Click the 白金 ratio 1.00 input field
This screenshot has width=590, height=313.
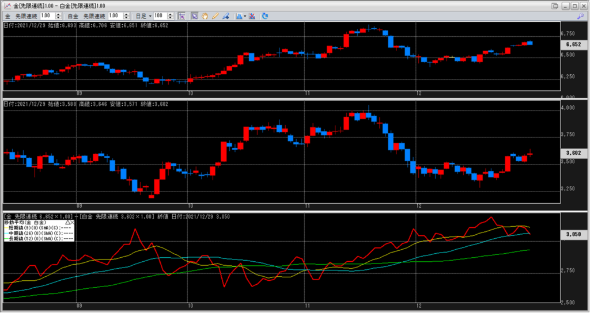pyautogui.click(x=114, y=16)
